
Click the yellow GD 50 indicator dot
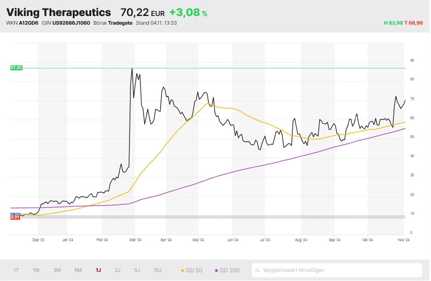[183, 270]
